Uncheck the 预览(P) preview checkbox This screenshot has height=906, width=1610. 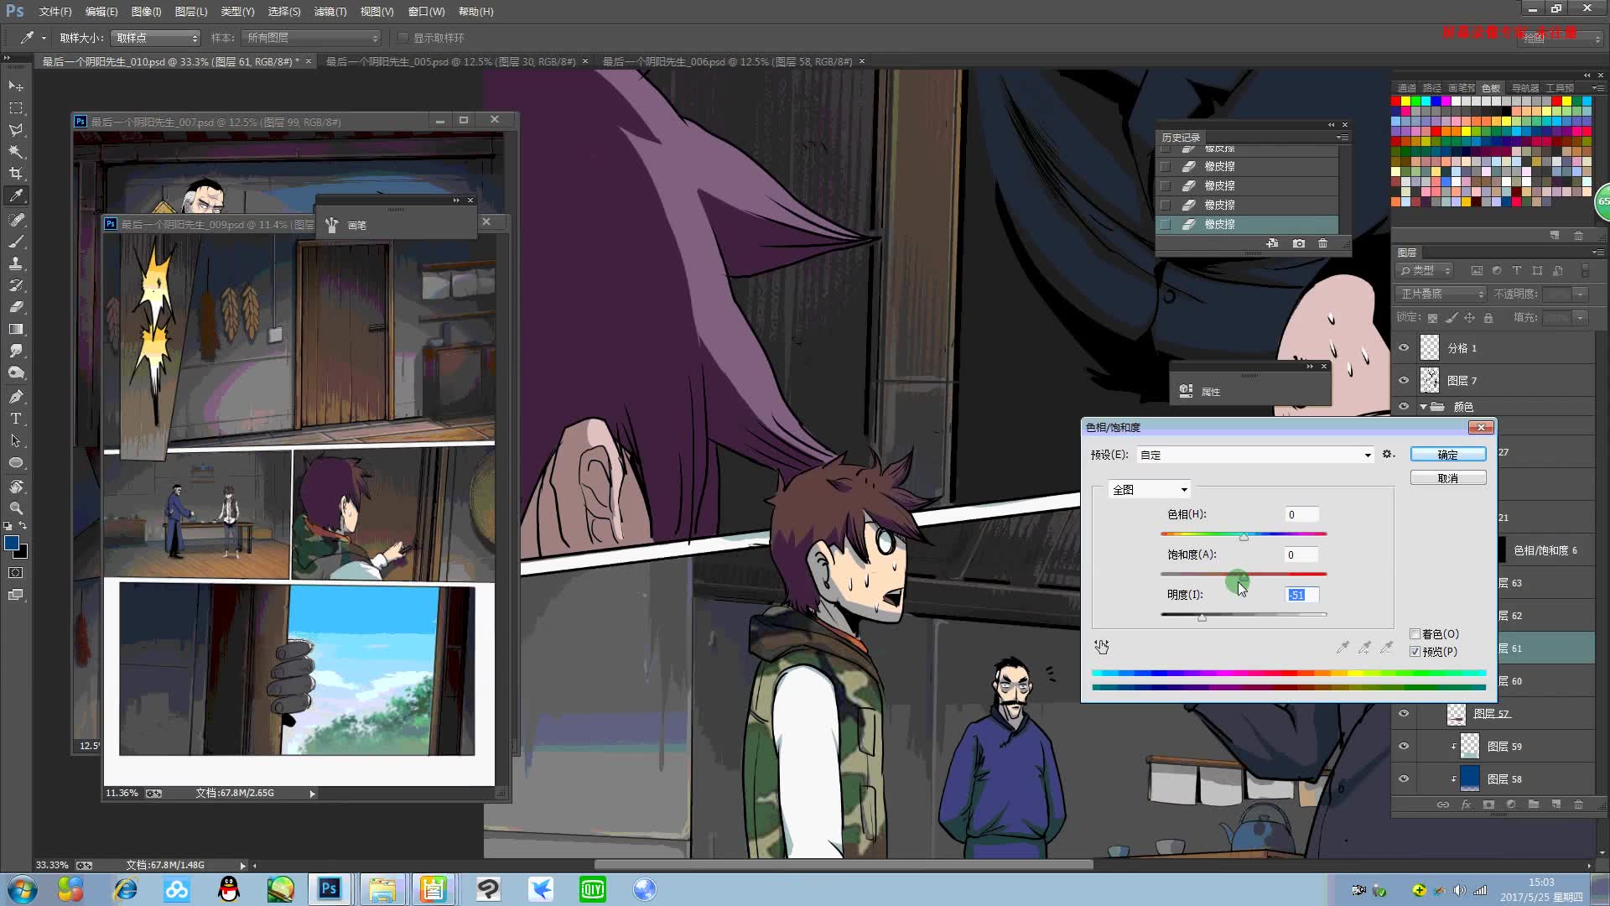click(1415, 652)
